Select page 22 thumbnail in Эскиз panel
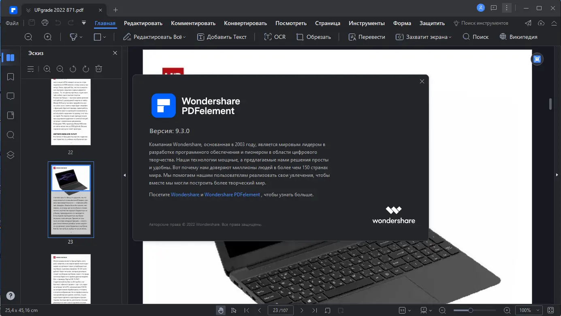Image resolution: width=561 pixels, height=316 pixels. (x=70, y=112)
